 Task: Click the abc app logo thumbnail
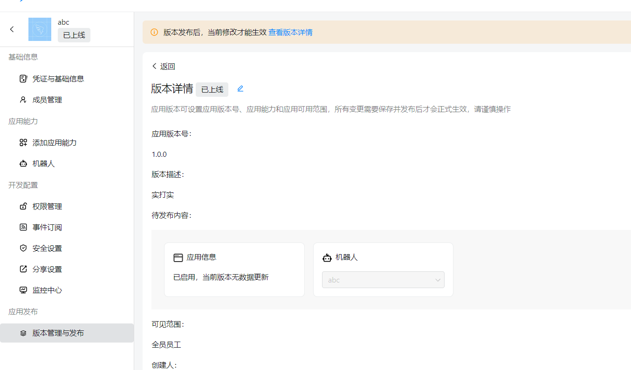pyautogui.click(x=40, y=29)
